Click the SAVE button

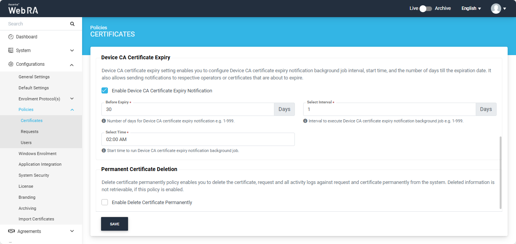114,224
